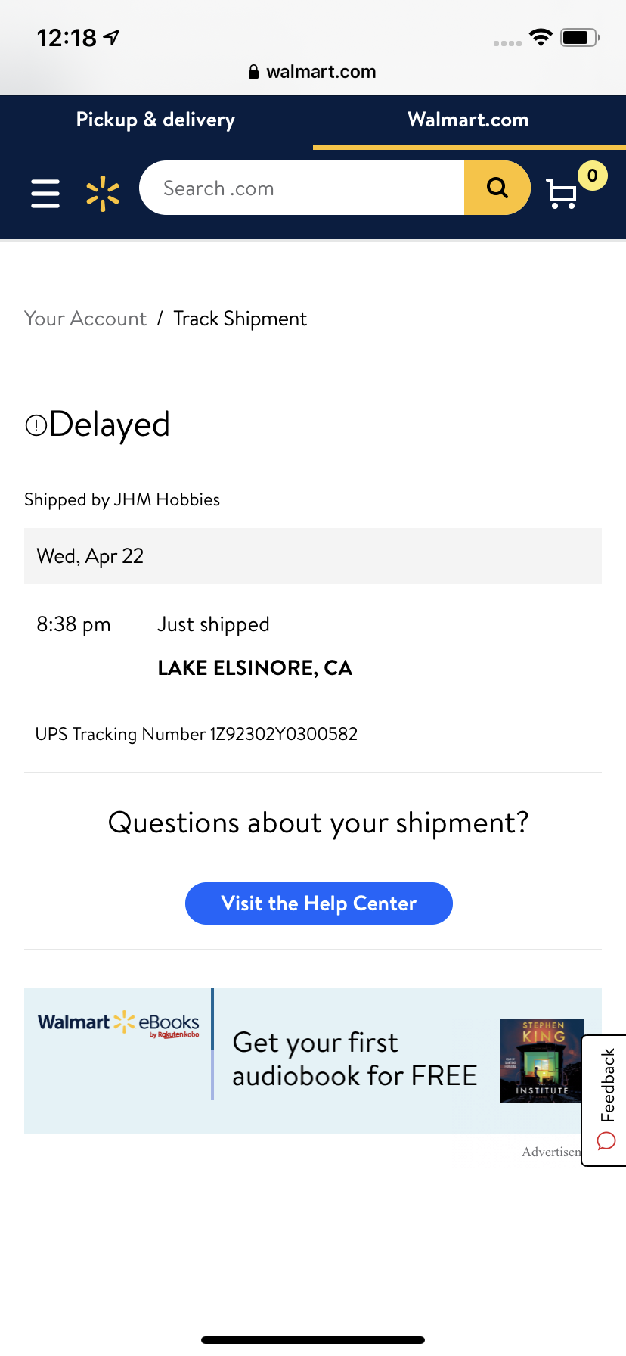Open the Feedback side tab
Image resolution: width=626 pixels, height=1356 pixels.
pyautogui.click(x=605, y=1100)
